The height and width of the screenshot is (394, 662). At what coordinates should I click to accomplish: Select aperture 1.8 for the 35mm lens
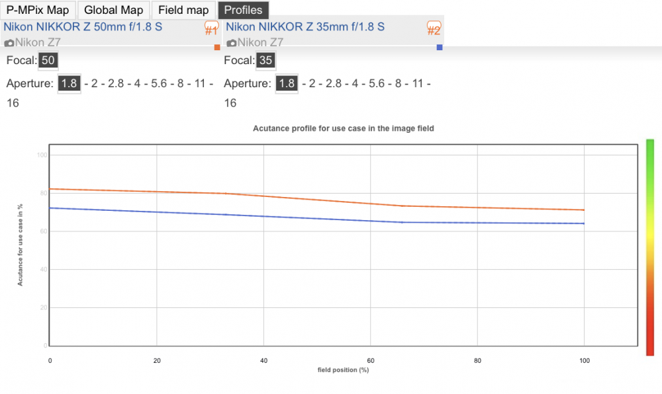tap(287, 83)
